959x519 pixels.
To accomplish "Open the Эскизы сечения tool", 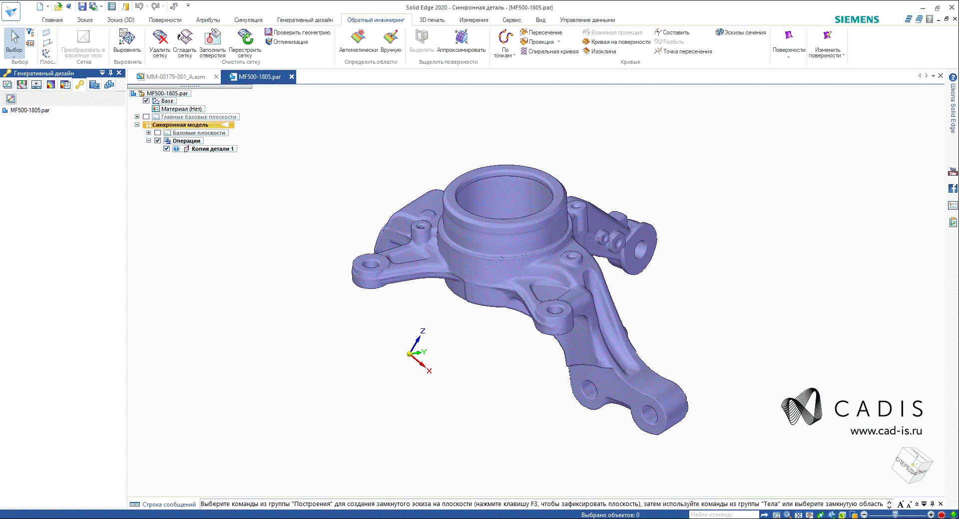I will coord(741,32).
